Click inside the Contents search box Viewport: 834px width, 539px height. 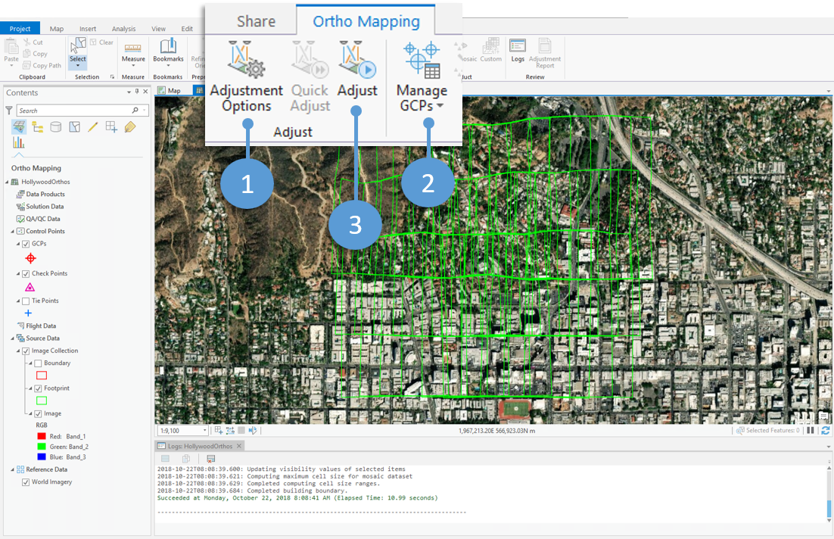[x=76, y=110]
